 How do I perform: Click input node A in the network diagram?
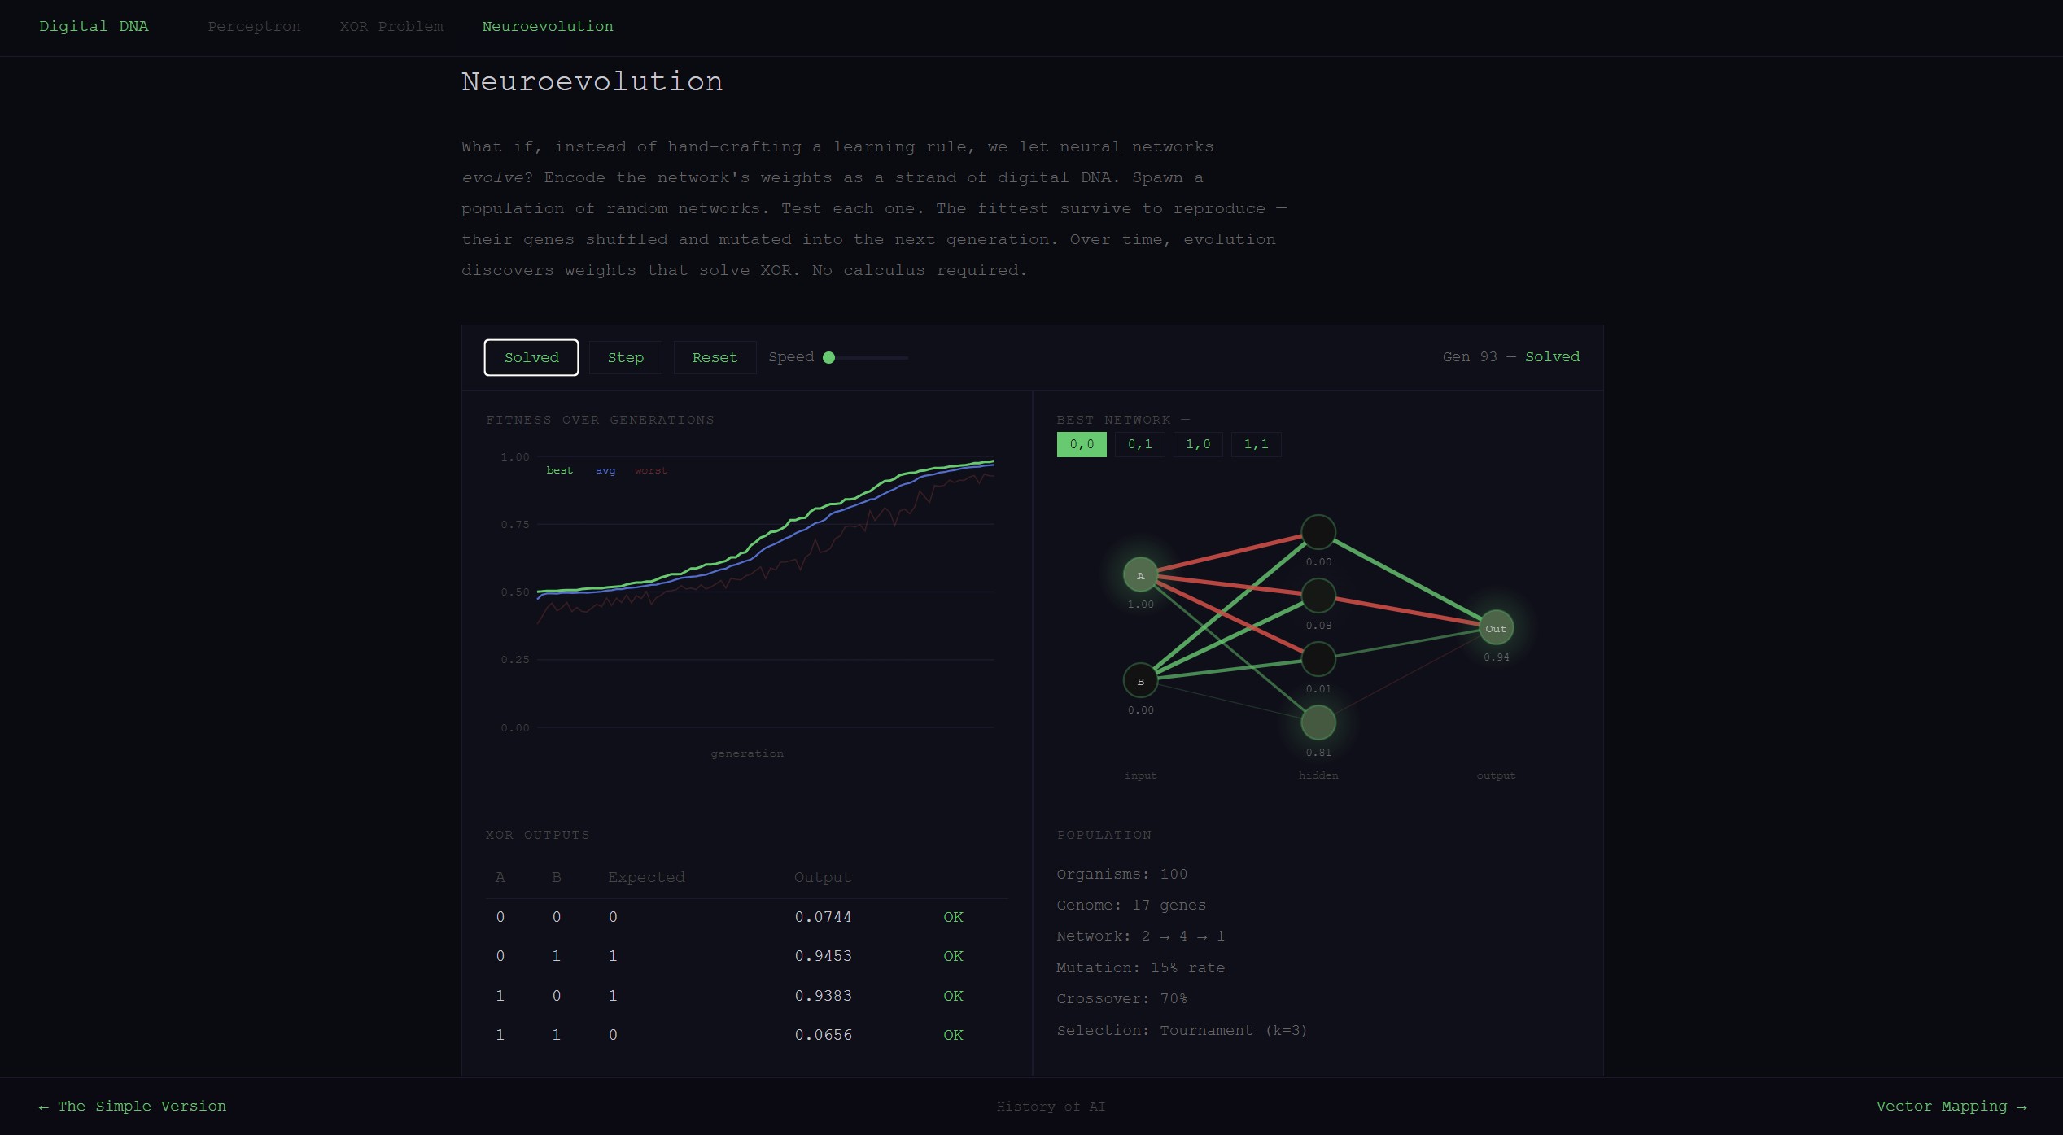1141,574
